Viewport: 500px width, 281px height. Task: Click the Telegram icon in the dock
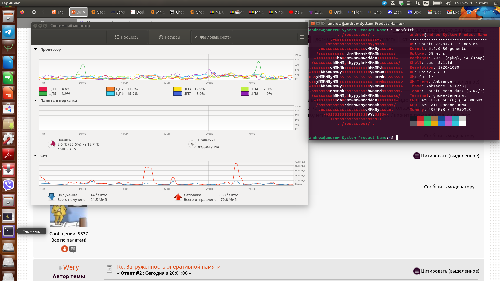click(8, 32)
